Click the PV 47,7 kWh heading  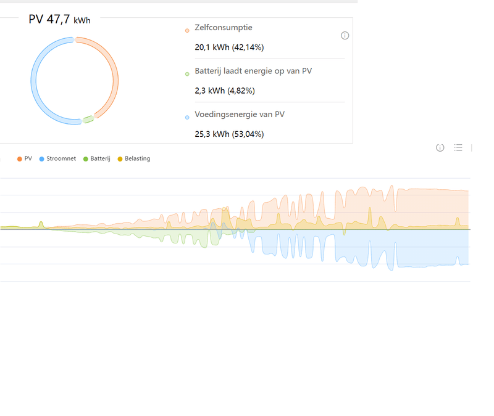tap(59, 19)
